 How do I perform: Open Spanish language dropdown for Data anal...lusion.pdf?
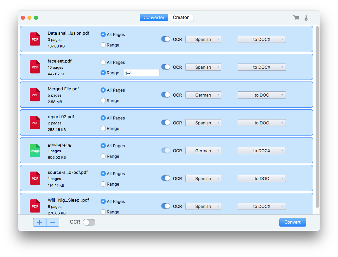203,39
